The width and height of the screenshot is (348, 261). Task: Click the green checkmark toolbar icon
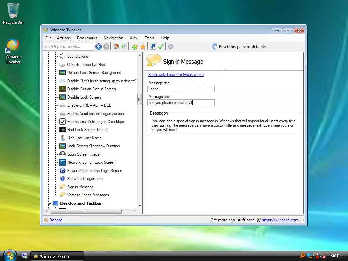(x=161, y=46)
